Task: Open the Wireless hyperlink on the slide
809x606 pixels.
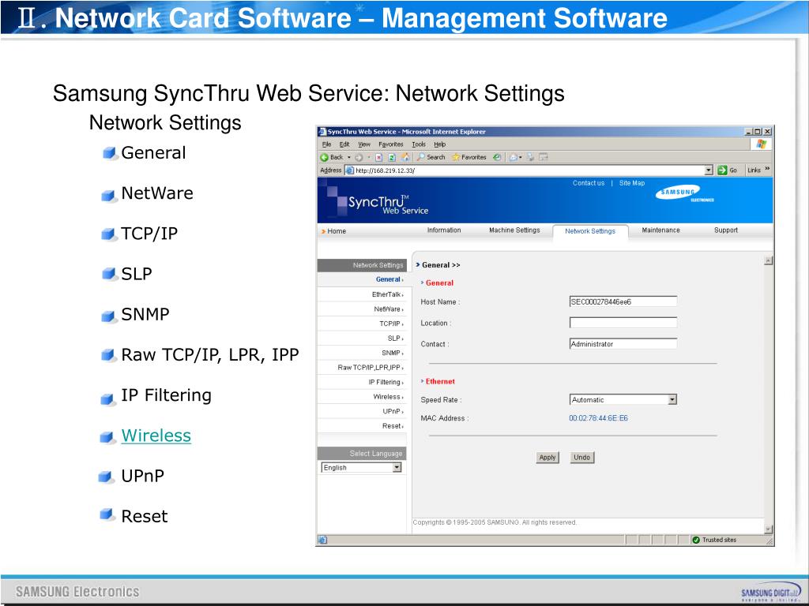Action: coord(156,436)
